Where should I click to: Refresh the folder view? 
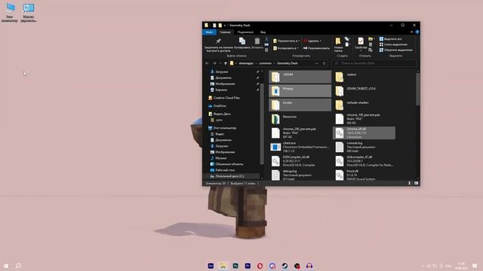tap(324, 63)
